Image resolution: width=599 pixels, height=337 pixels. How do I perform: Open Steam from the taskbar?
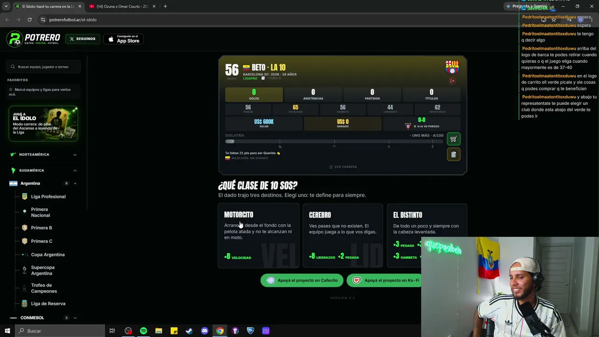click(x=189, y=331)
